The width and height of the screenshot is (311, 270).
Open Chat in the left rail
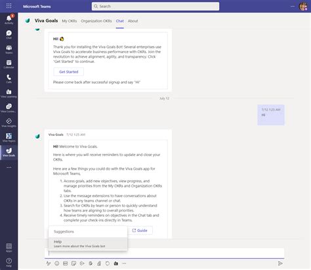coord(9,34)
